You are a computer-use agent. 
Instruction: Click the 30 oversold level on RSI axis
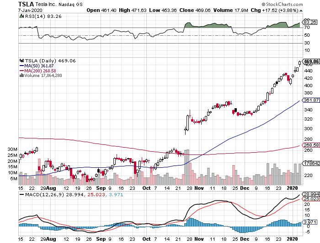coord(307,43)
